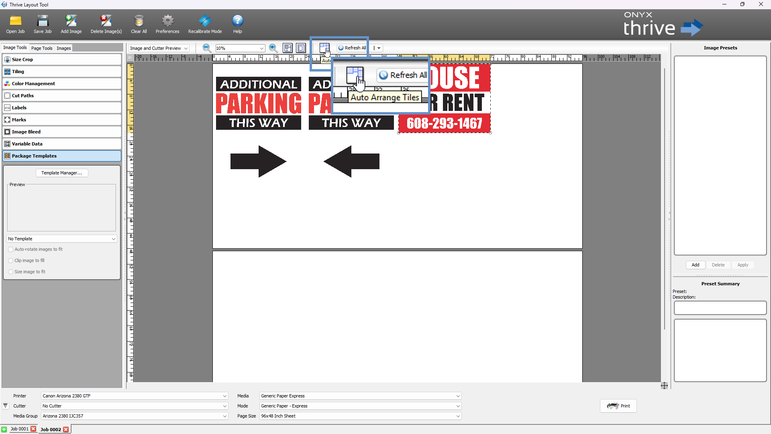Click the dashed-rectangle icon left of Auto Arrange Tiles

[301, 48]
